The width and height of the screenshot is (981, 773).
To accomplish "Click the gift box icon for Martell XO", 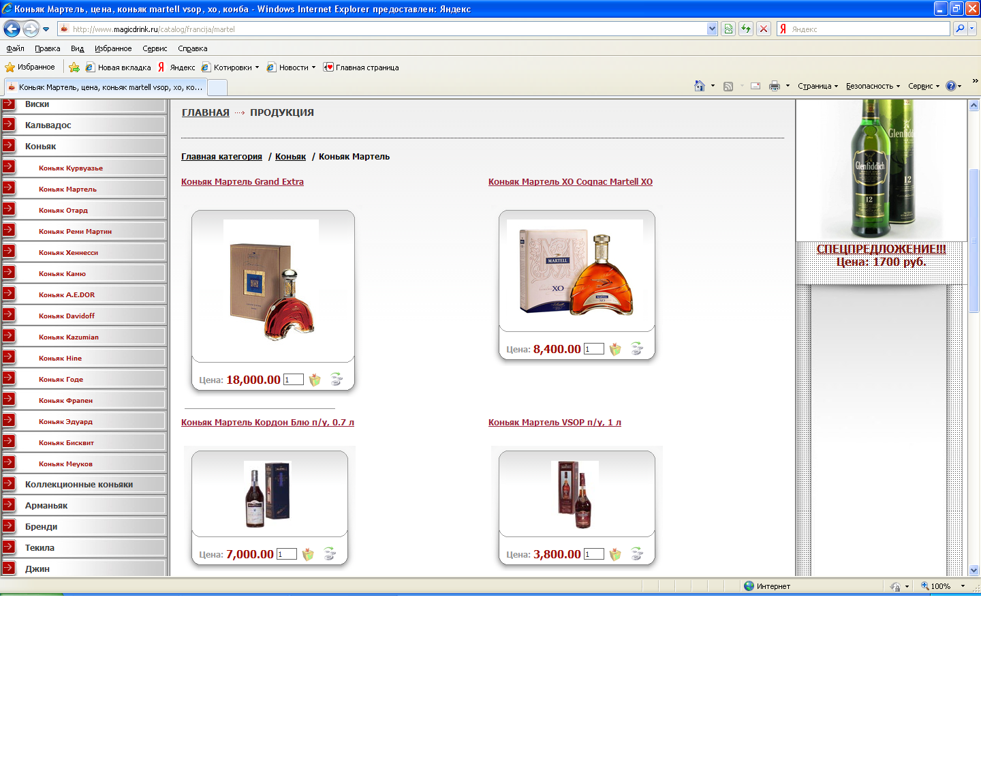I will coord(615,349).
